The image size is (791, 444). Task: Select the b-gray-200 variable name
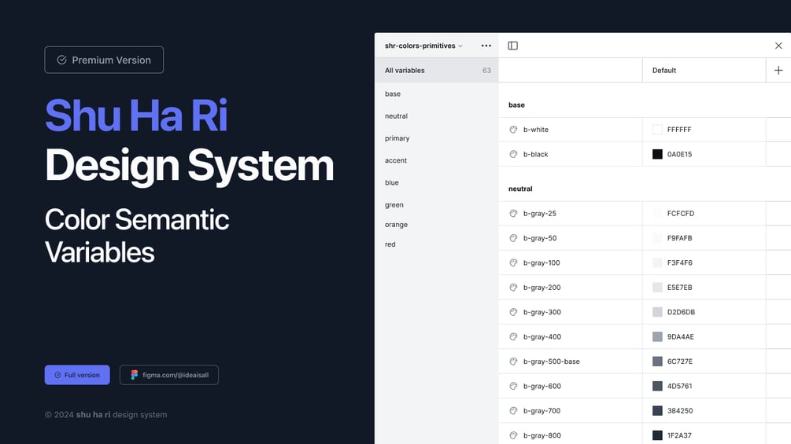coord(542,288)
